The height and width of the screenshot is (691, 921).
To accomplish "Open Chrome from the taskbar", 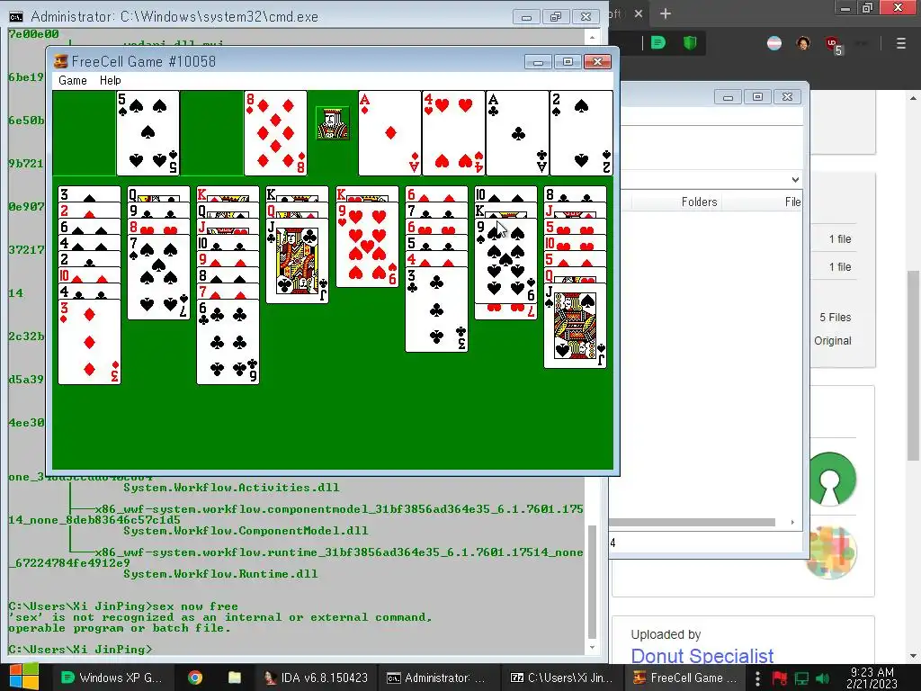I will (195, 678).
